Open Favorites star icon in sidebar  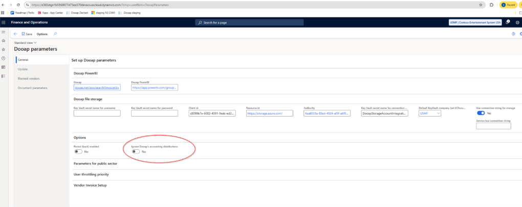tap(4, 50)
